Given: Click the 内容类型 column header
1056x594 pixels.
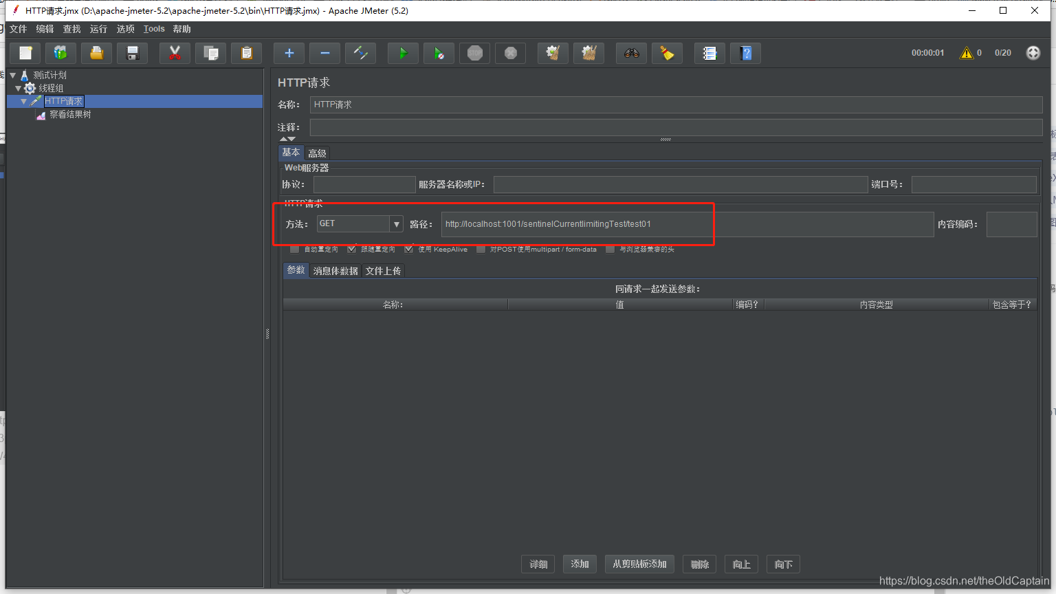Looking at the screenshot, I should (876, 305).
